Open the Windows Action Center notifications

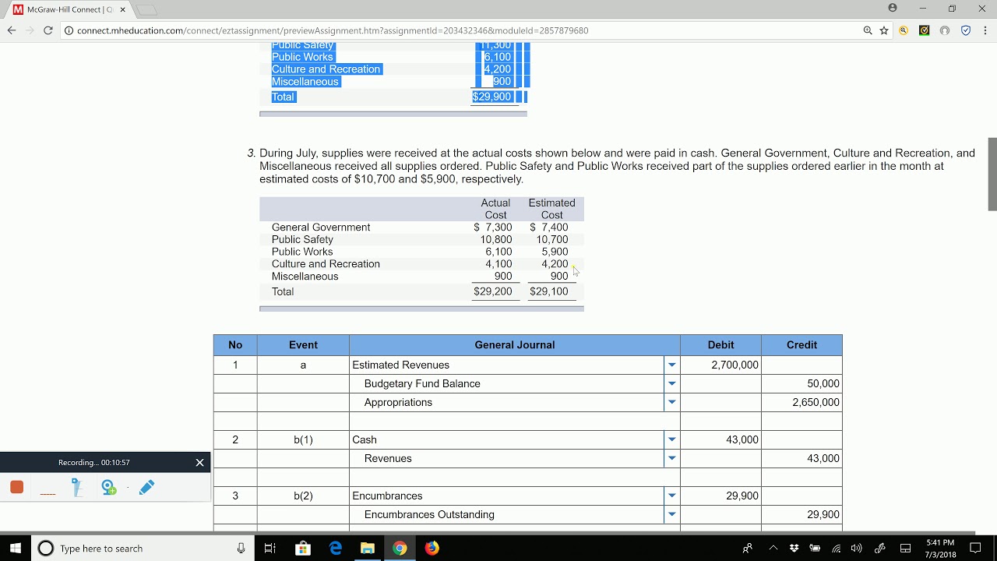point(975,549)
